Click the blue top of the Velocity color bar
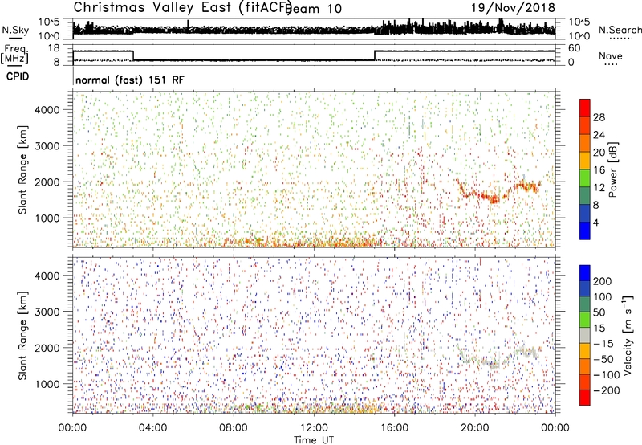Image resolution: width=642 pixels, height=445 pixels. (x=585, y=273)
